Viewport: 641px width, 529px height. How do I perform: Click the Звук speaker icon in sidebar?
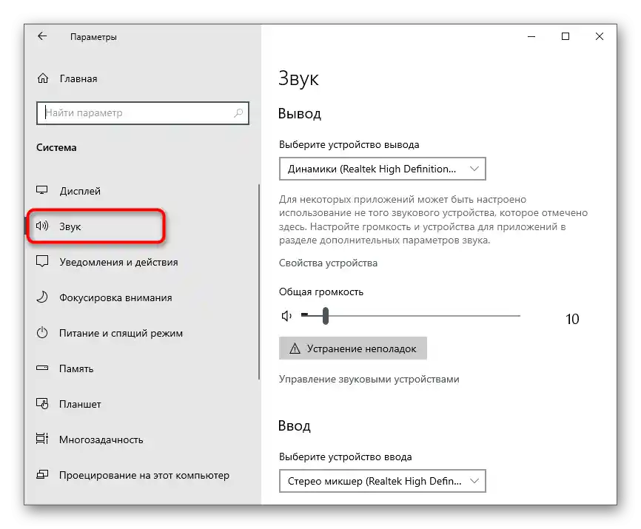(x=42, y=226)
